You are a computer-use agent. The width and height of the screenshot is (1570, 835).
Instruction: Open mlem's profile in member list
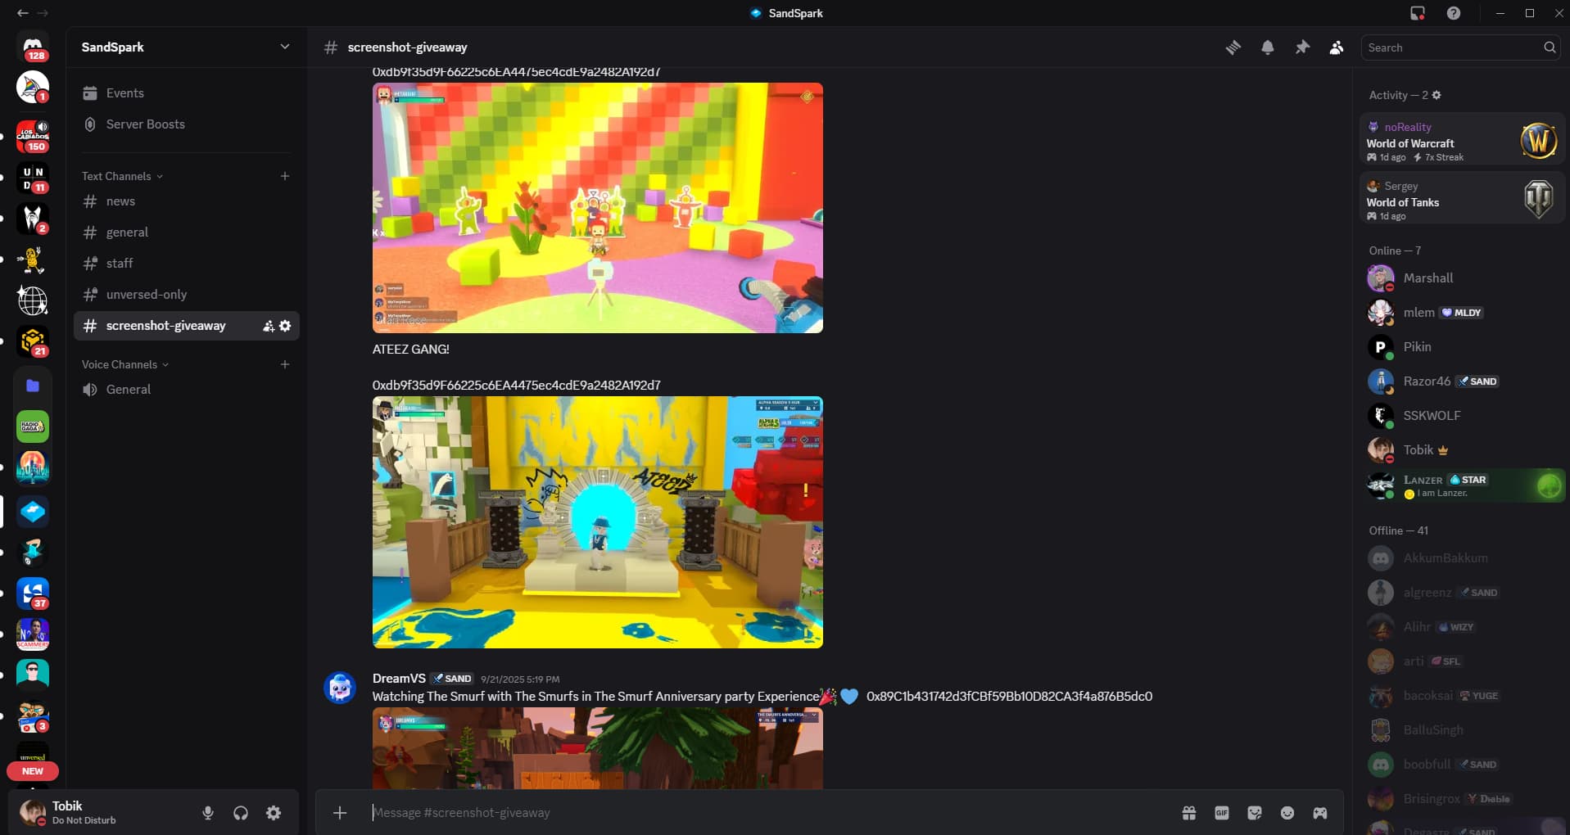(x=1461, y=313)
